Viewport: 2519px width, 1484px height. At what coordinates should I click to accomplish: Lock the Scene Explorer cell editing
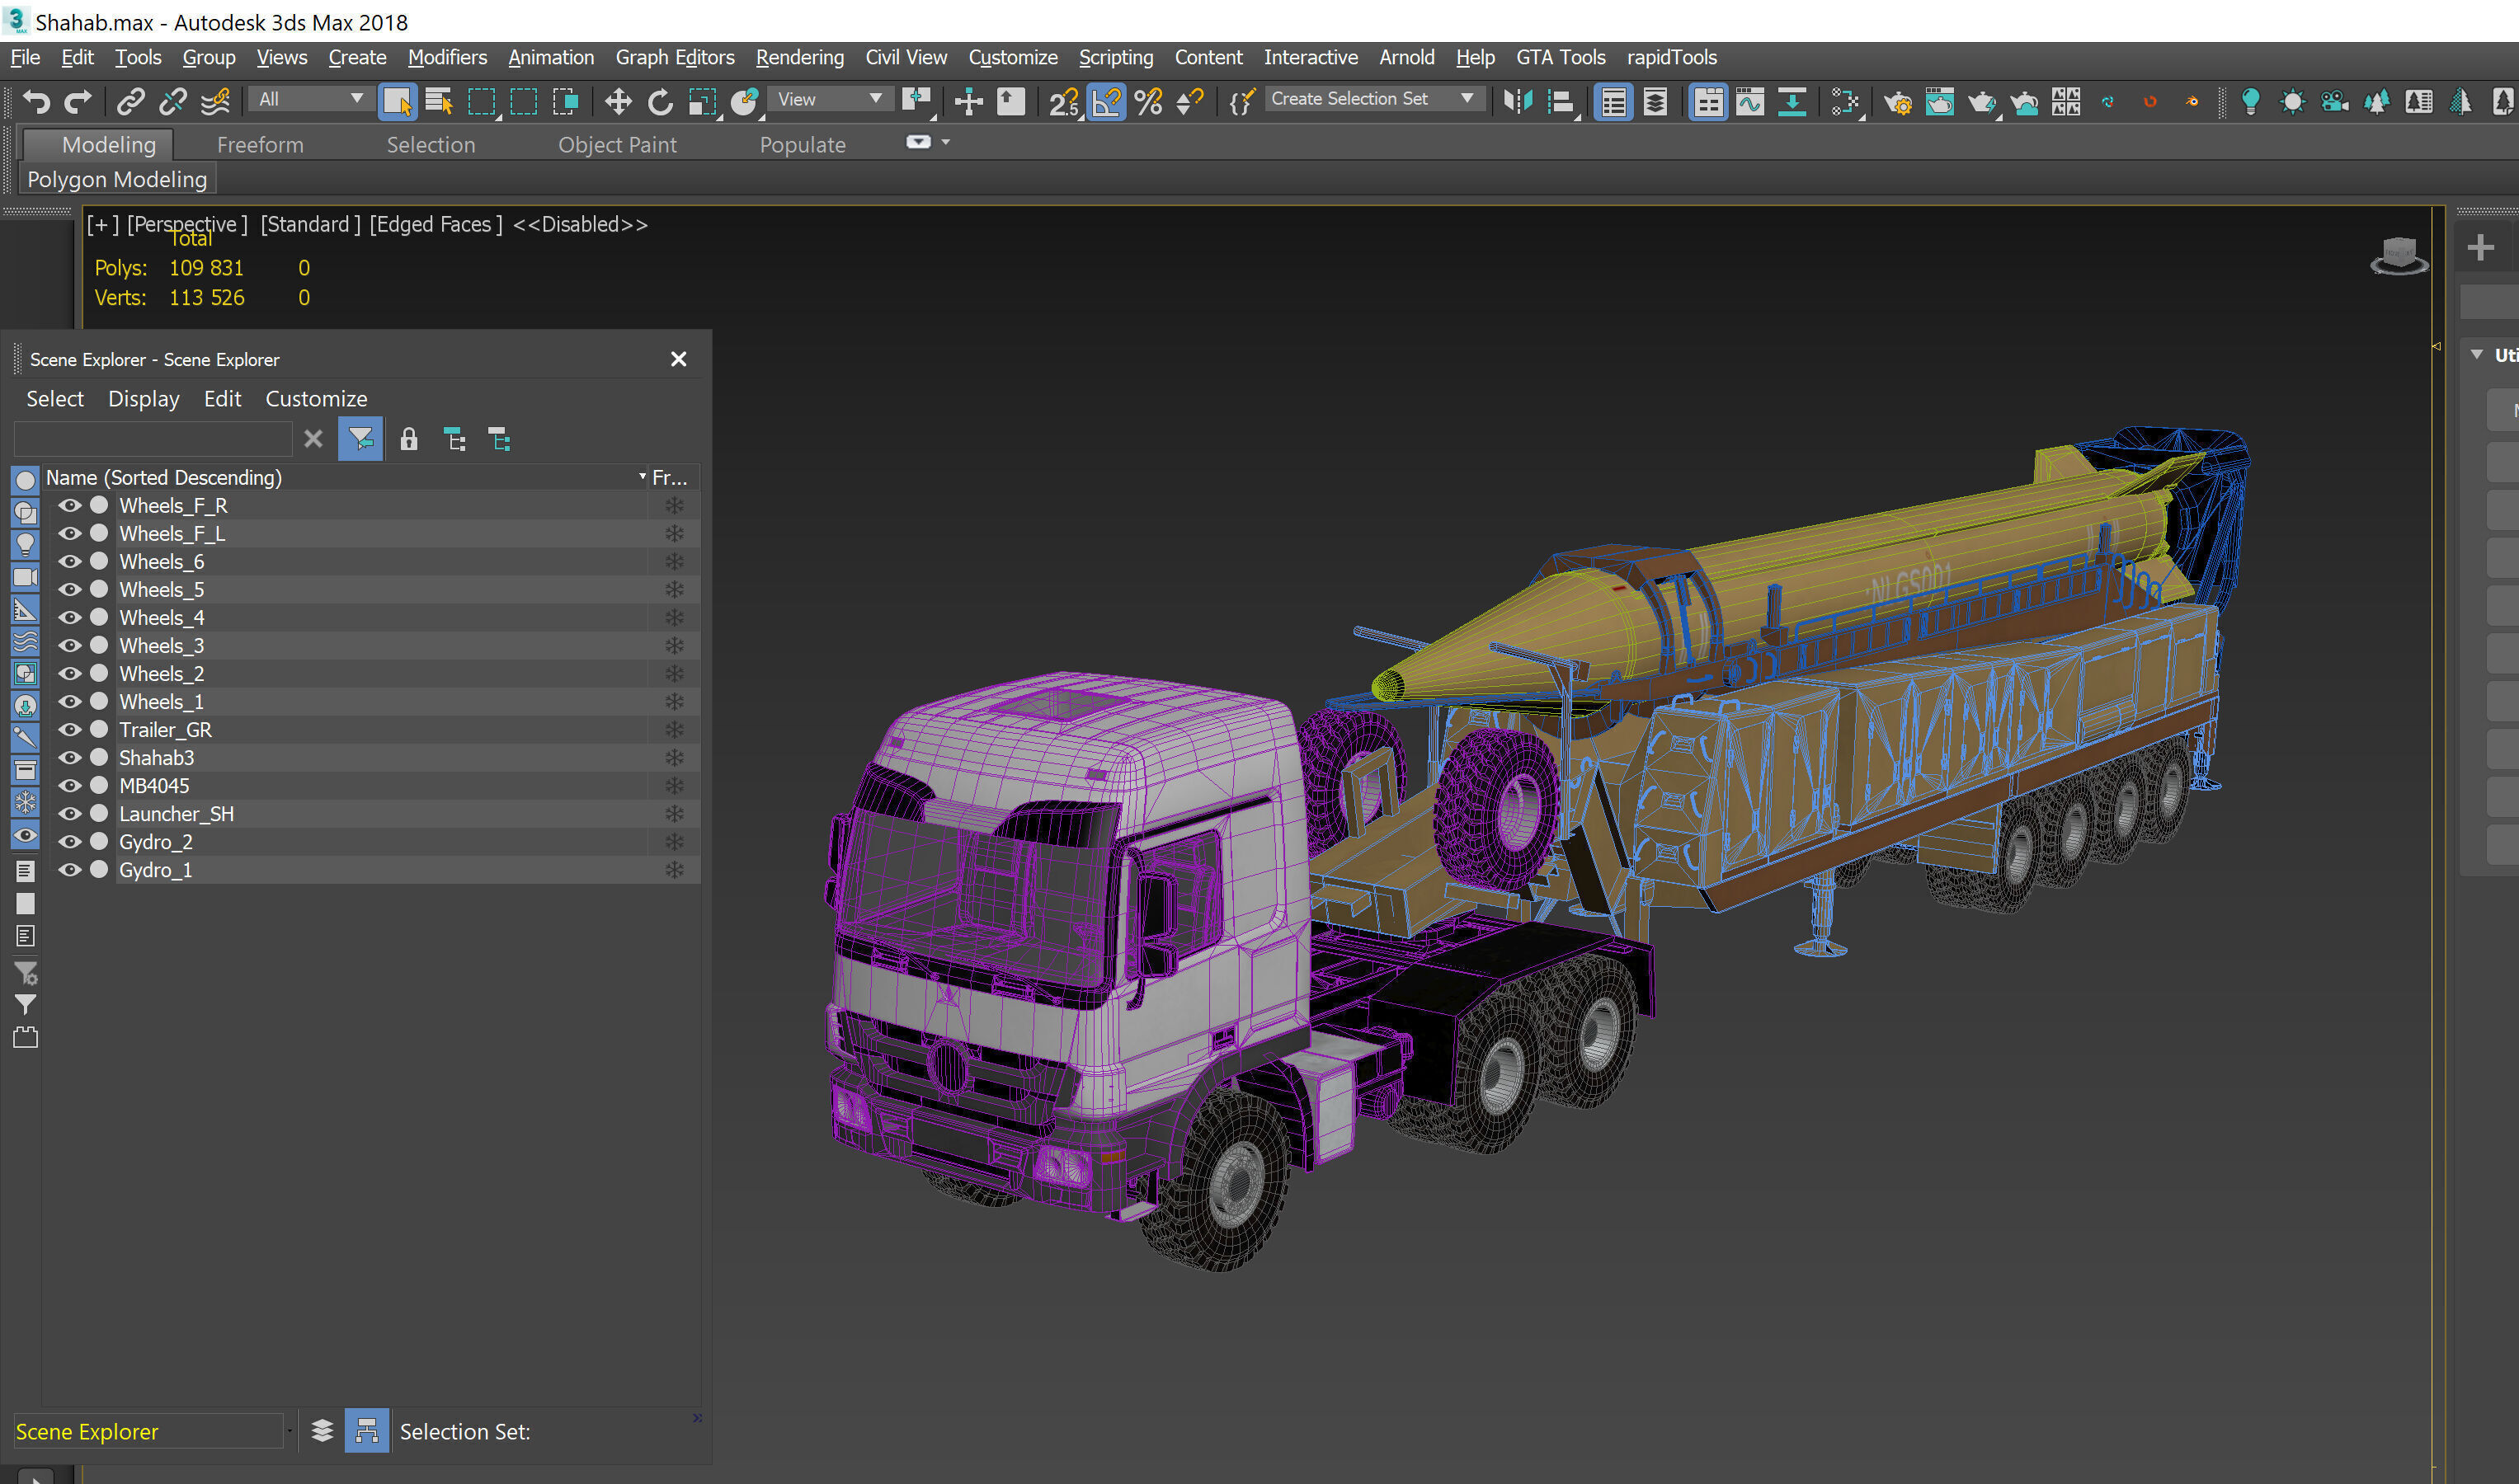tap(408, 439)
